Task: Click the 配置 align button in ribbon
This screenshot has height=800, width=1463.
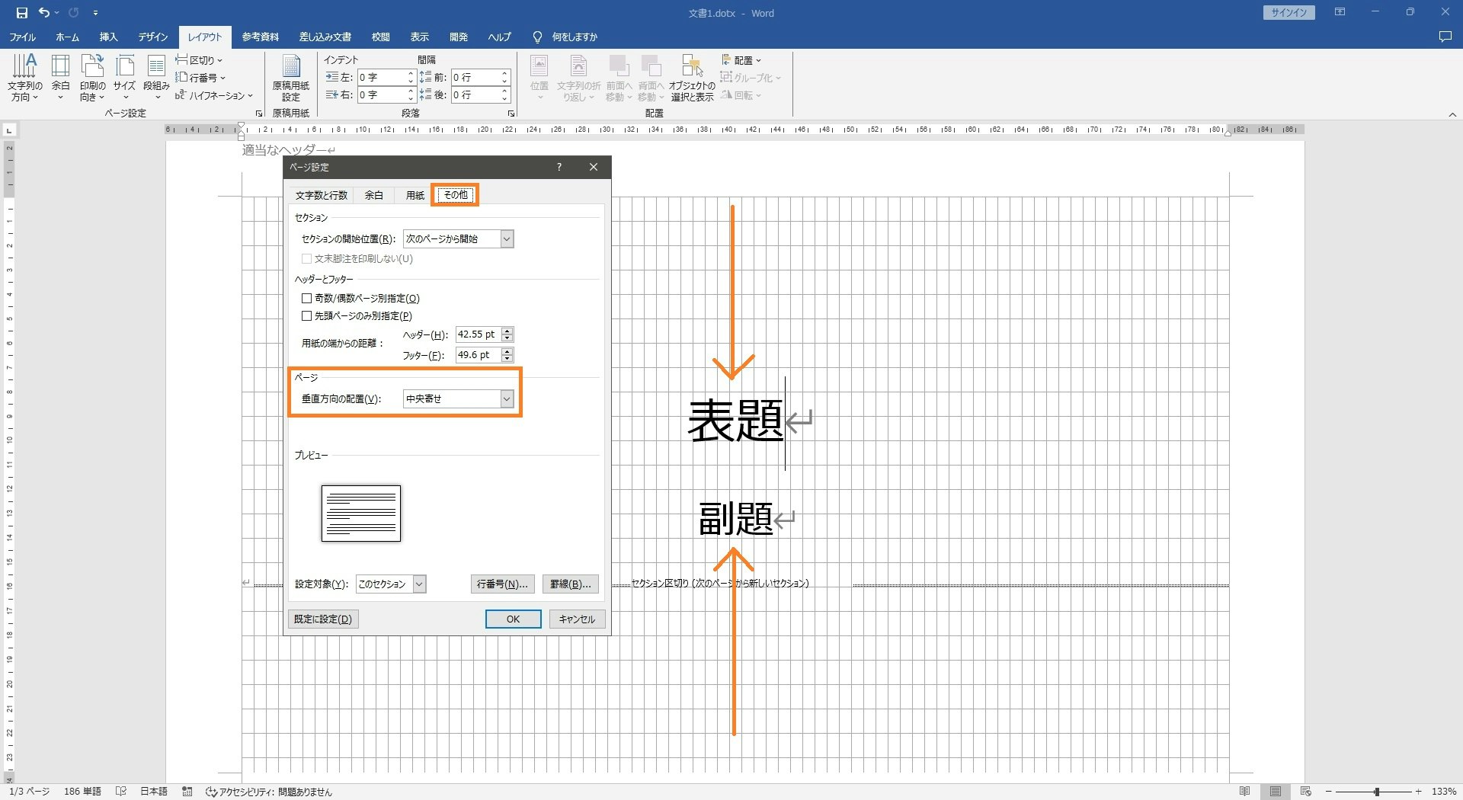Action: [x=741, y=60]
